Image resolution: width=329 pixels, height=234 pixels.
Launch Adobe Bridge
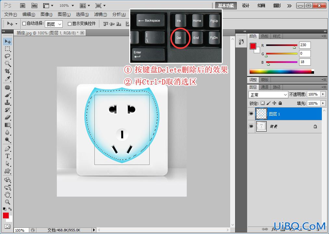tap(23, 6)
